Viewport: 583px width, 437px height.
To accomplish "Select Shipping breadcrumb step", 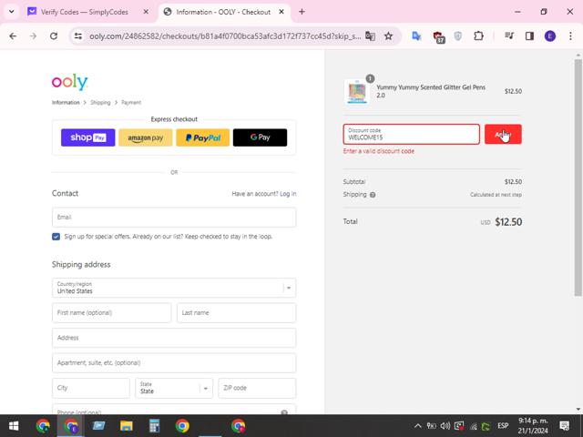I will coord(100,103).
